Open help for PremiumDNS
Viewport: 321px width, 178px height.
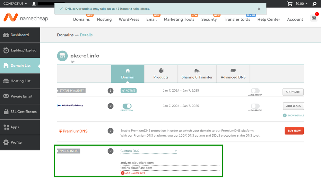pyautogui.click(x=110, y=131)
